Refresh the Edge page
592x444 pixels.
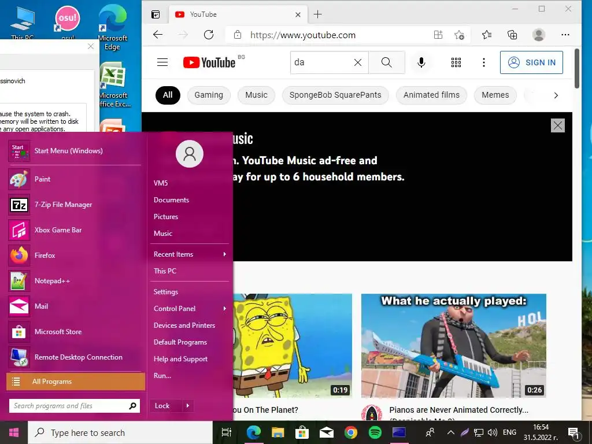[208, 35]
